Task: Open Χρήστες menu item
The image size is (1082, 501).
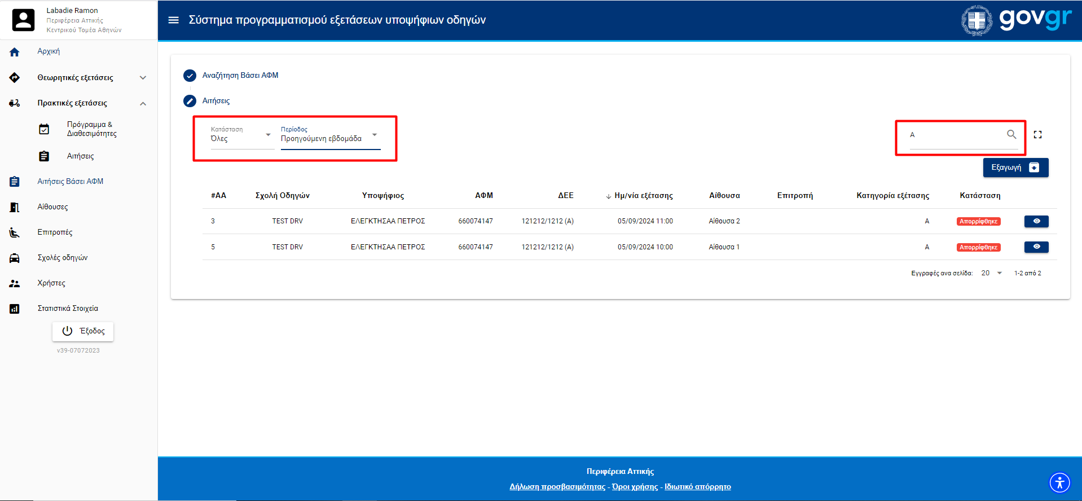Action: [51, 283]
